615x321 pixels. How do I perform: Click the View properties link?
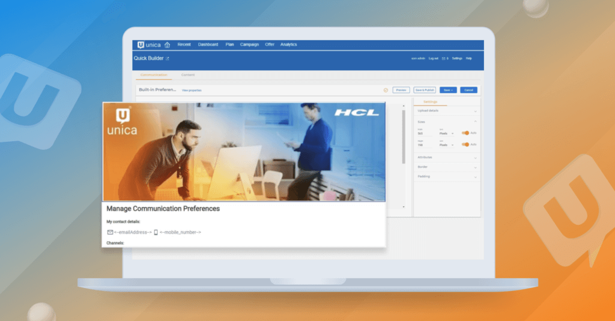[192, 90]
